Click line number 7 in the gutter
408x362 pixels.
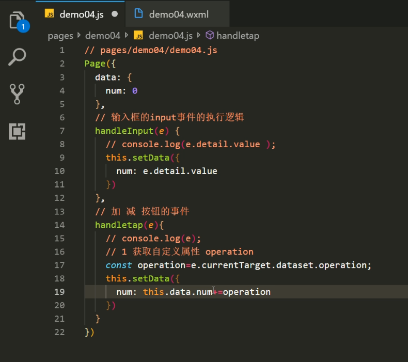click(x=62, y=131)
